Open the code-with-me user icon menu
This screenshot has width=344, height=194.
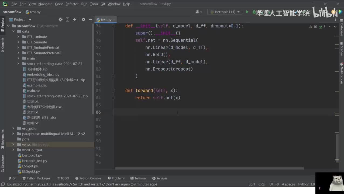pos(199,12)
